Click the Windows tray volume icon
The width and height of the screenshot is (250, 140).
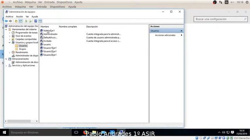(224, 132)
